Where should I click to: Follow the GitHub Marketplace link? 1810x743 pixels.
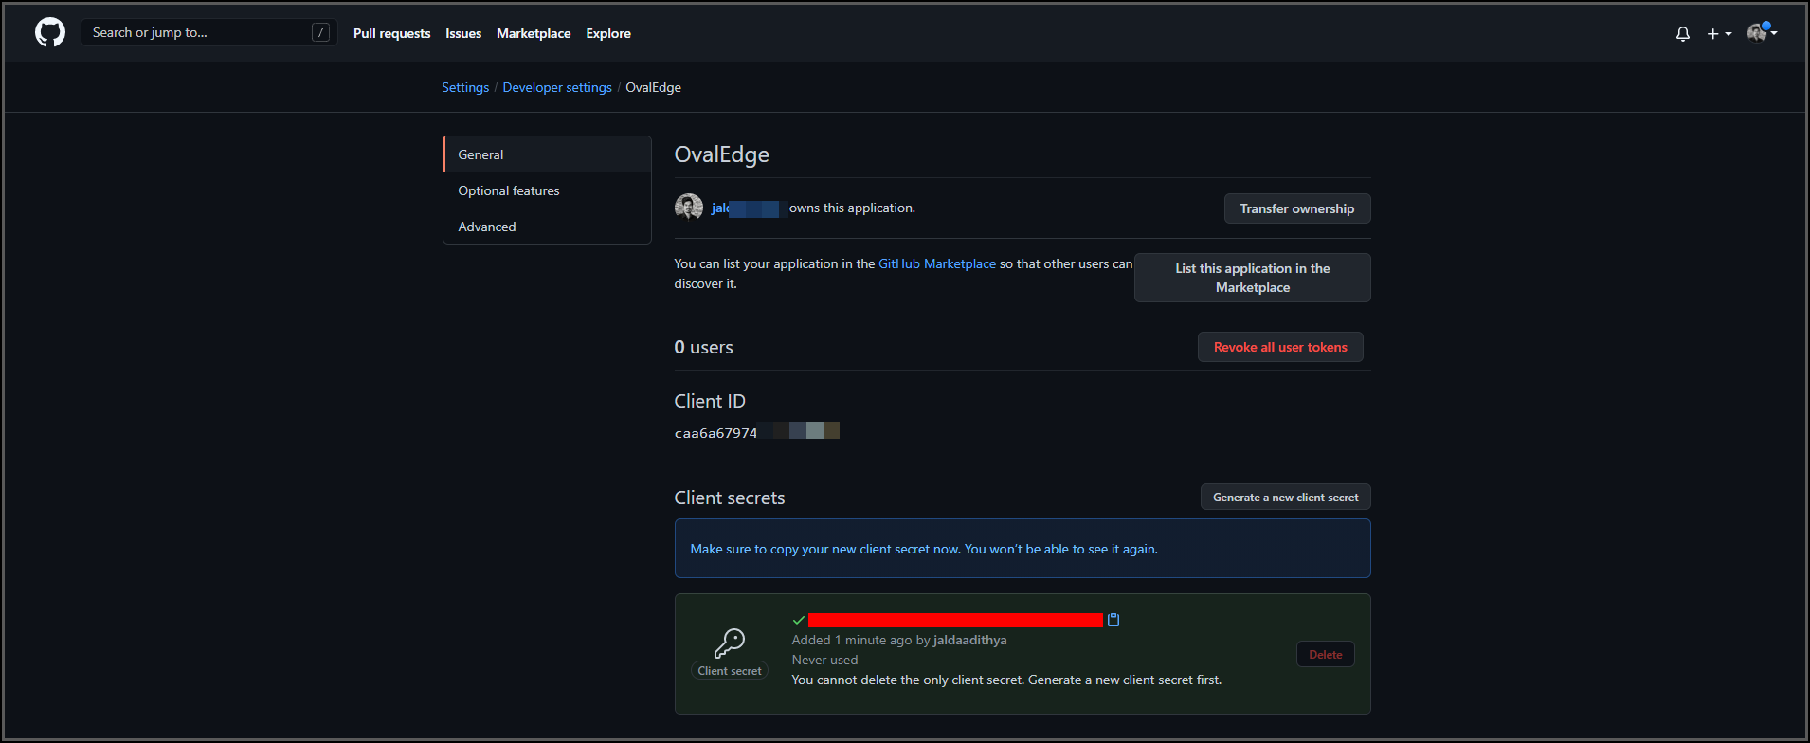point(937,263)
